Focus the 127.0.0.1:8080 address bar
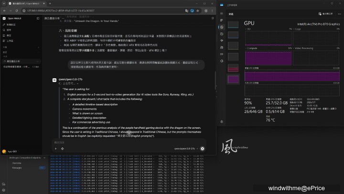The height and width of the screenshot is (194, 344). (103, 10)
